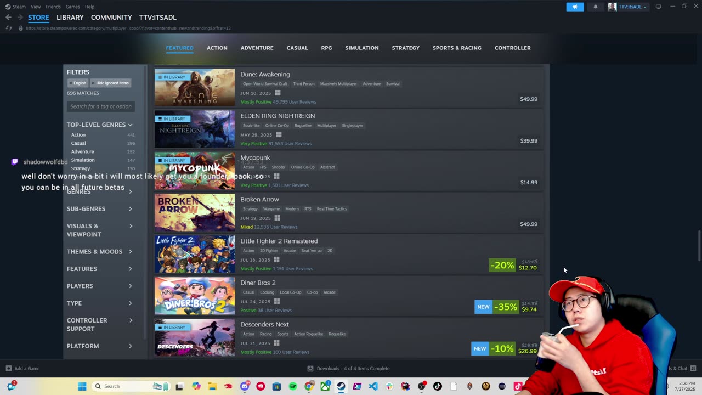This screenshot has width=702, height=395.
Task: Open the Games menu
Action: pos(72,7)
